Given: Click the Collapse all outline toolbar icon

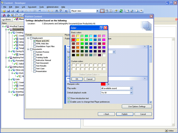Looking at the screenshot, I should click(52, 11).
